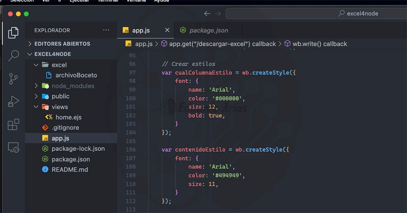Click the // Crear estilos comment

(188, 64)
